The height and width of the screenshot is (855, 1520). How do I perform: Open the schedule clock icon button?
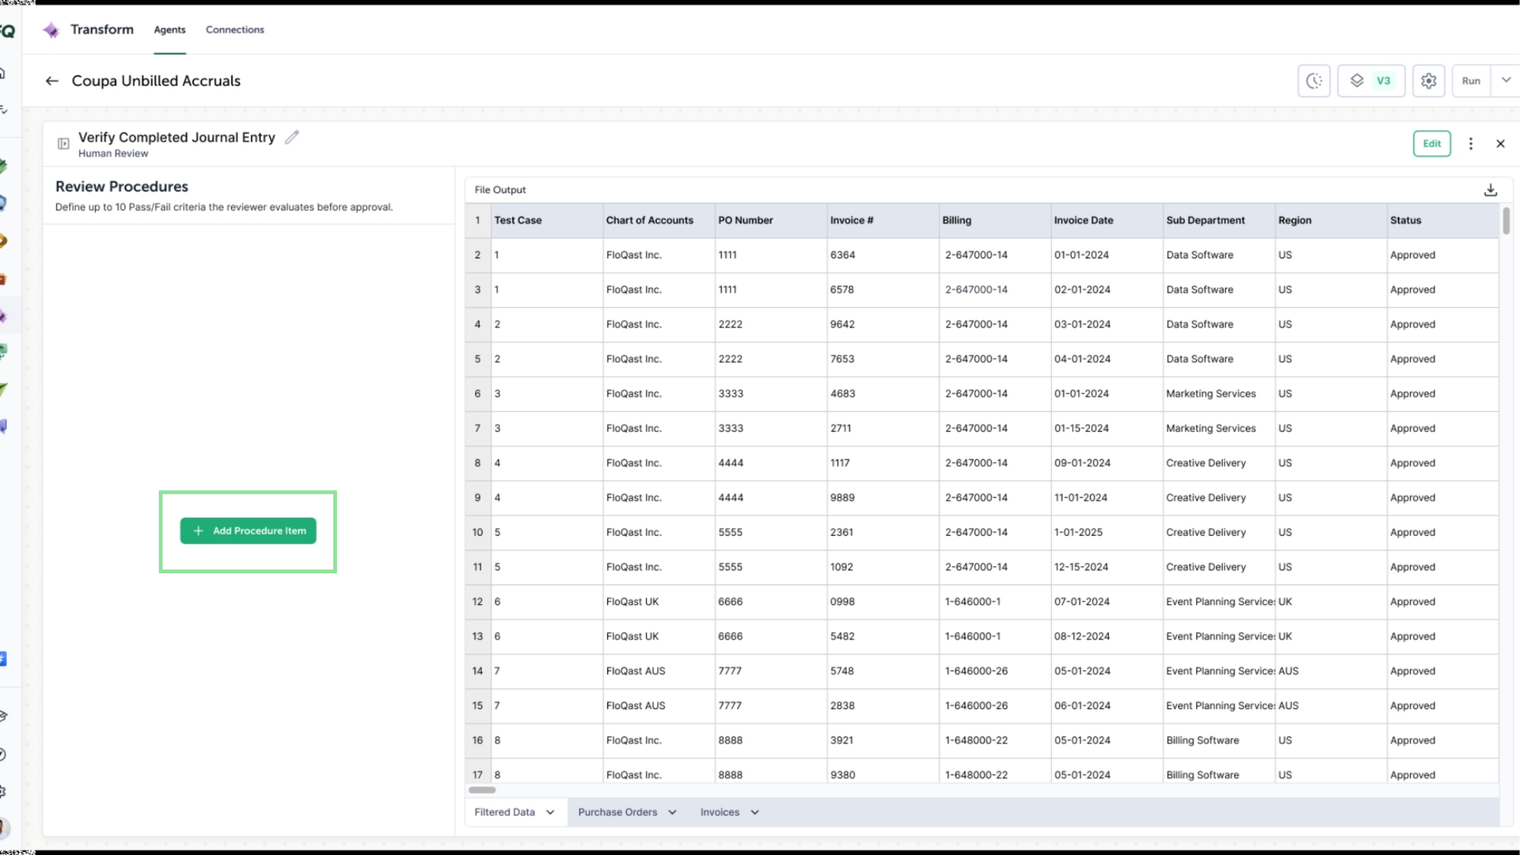[x=1314, y=81]
